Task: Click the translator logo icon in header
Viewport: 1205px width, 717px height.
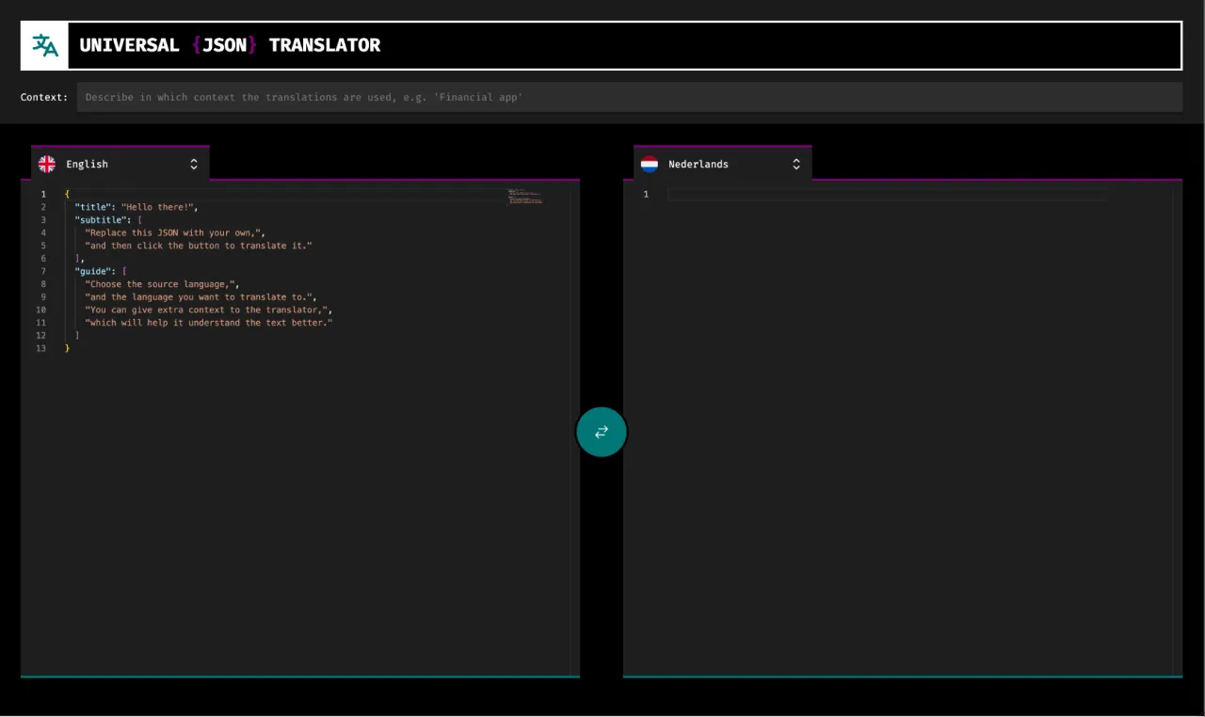Action: coord(45,45)
